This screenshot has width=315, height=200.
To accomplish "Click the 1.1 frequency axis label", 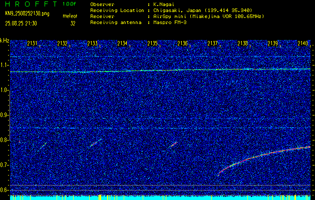I will [4, 65].
